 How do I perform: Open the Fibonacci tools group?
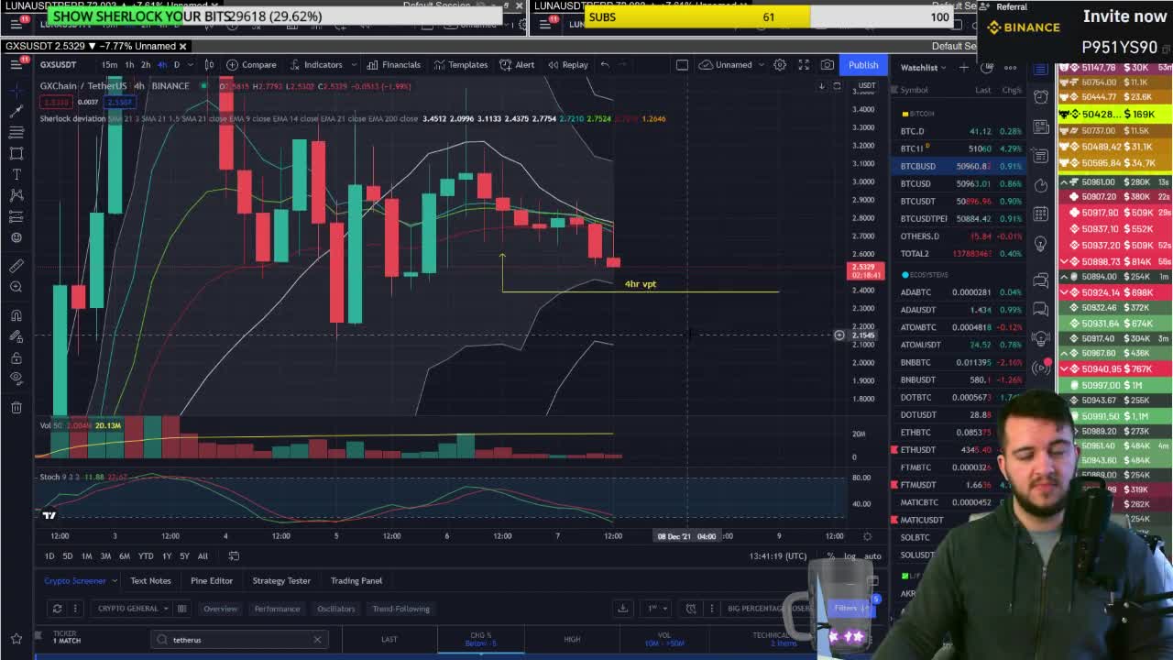(x=16, y=132)
